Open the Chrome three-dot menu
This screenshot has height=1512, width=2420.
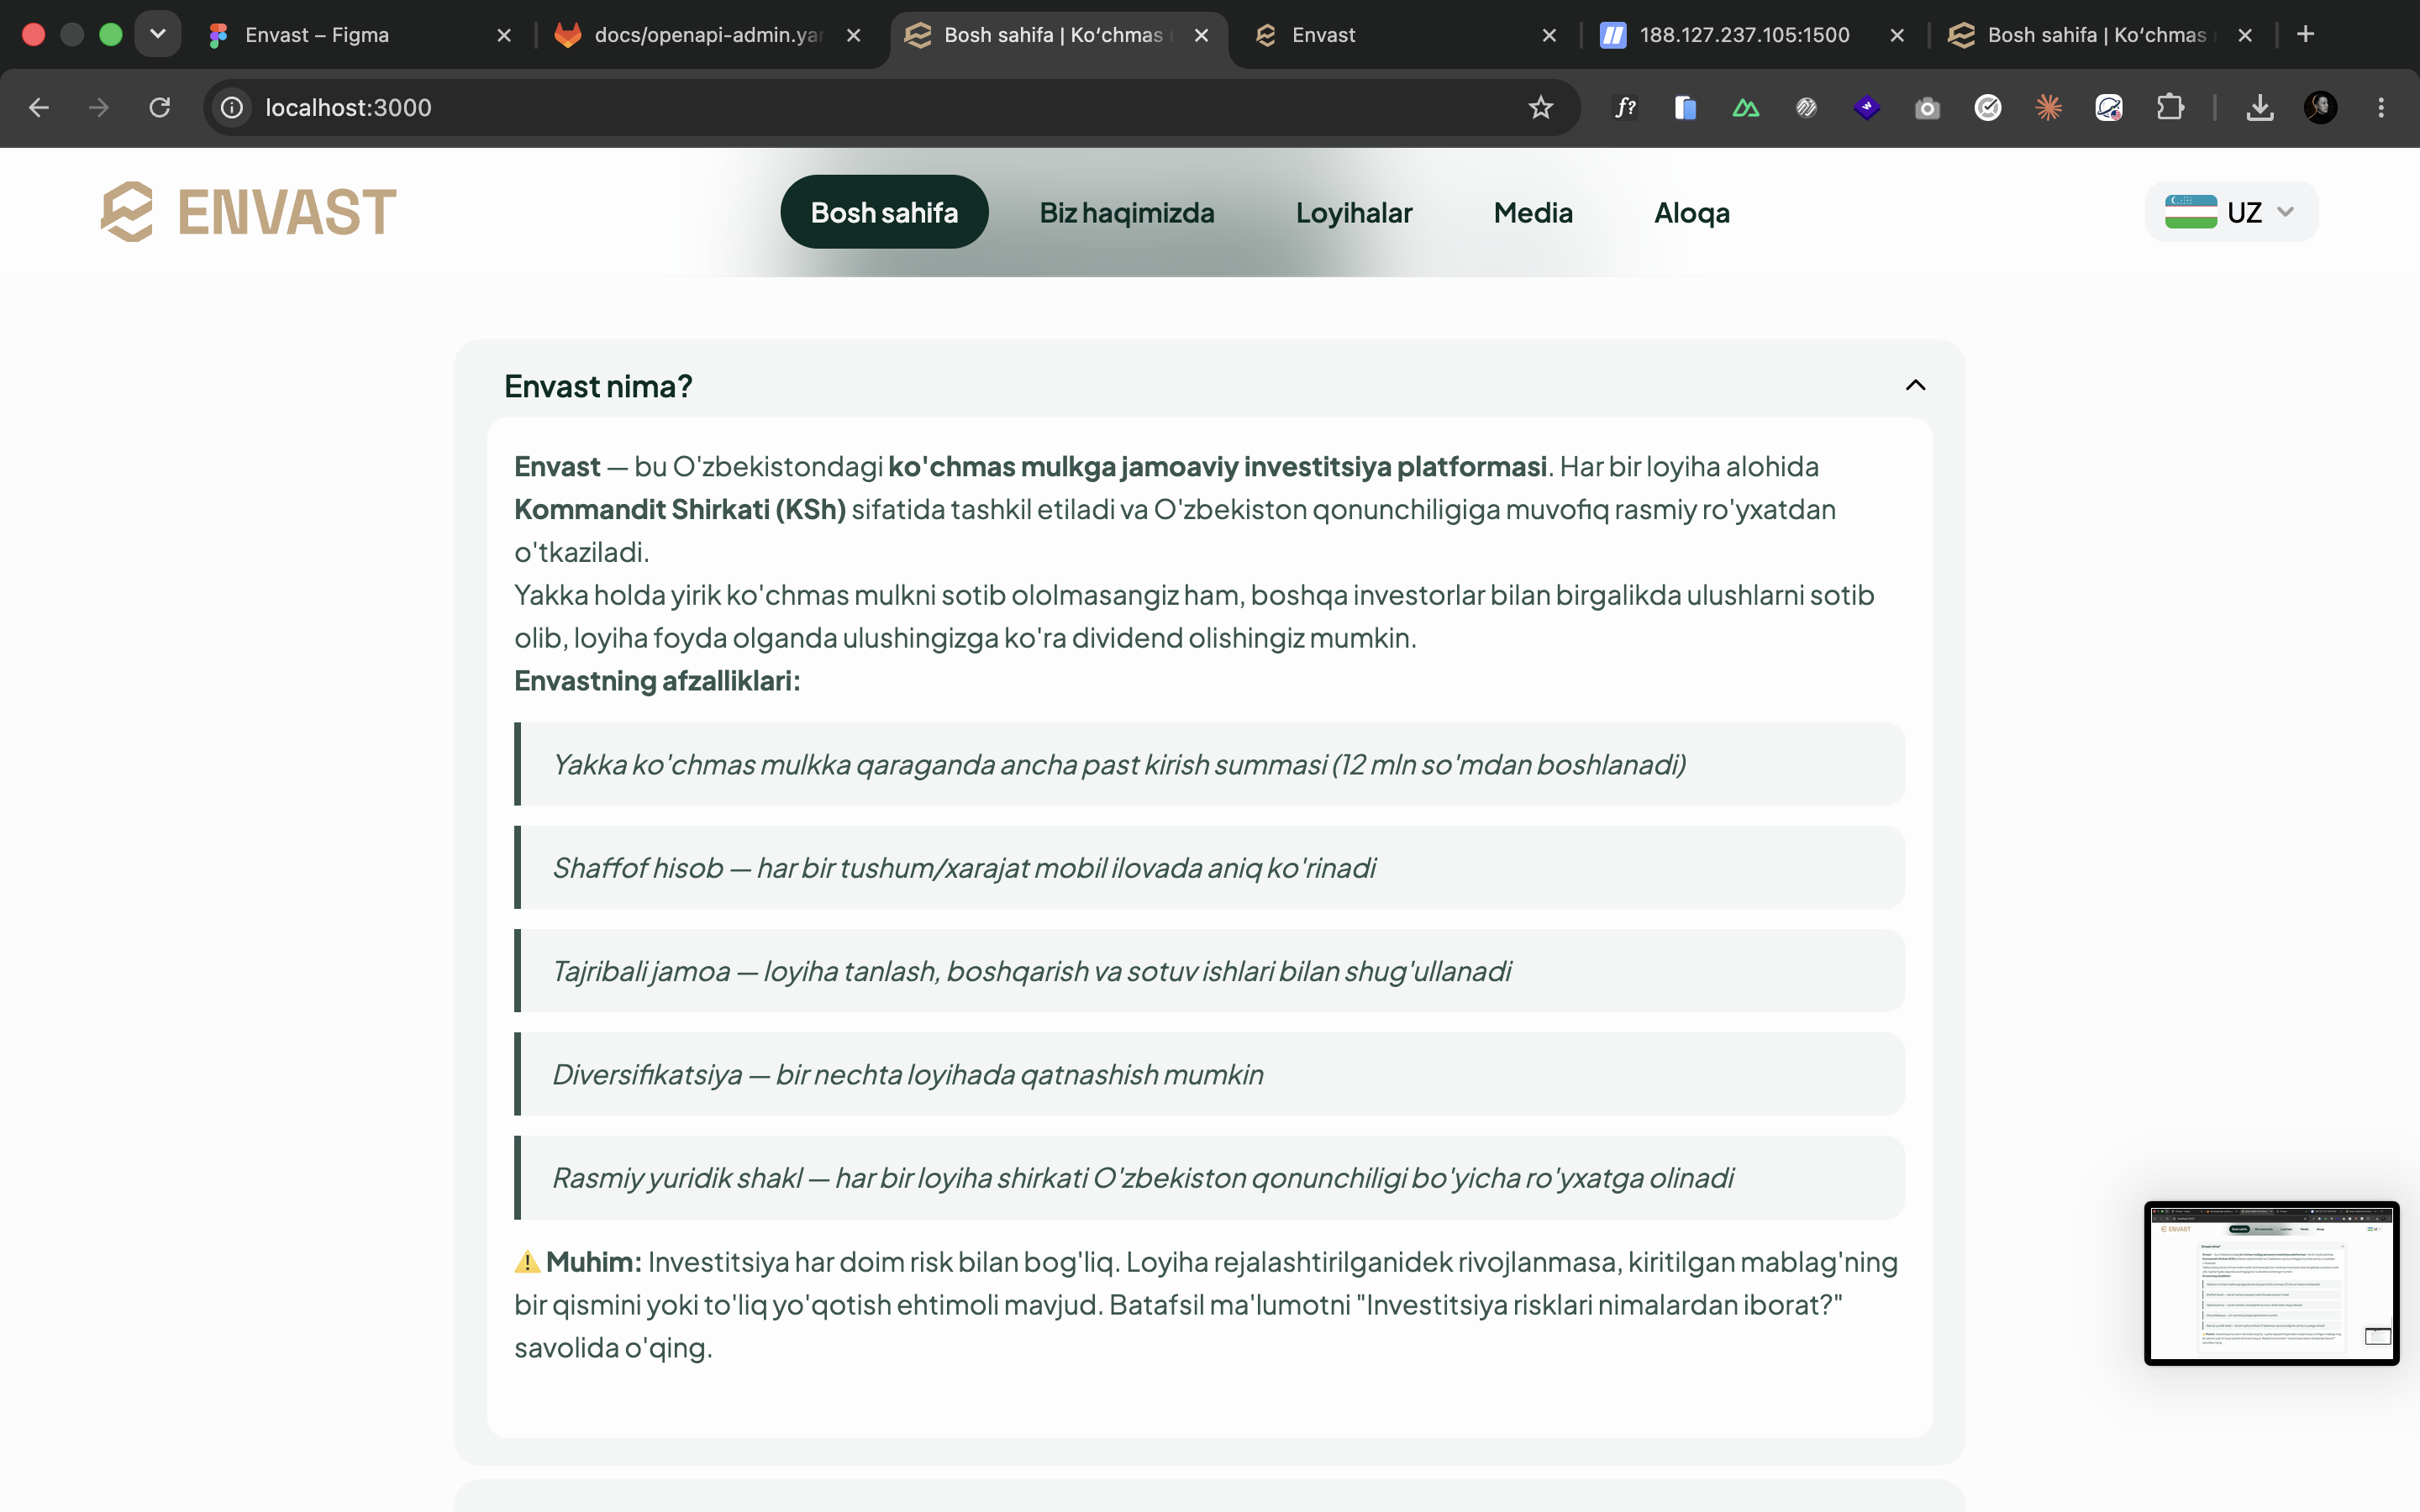(2381, 107)
